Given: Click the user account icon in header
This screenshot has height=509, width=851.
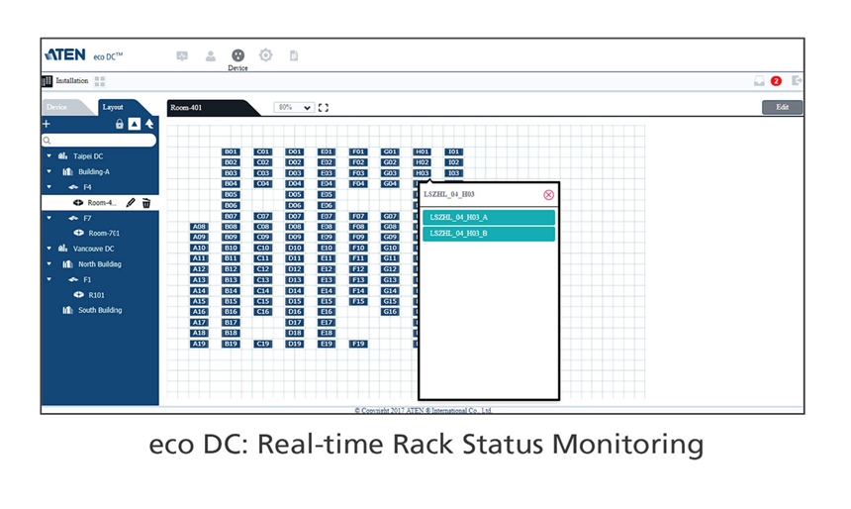Looking at the screenshot, I should (210, 55).
